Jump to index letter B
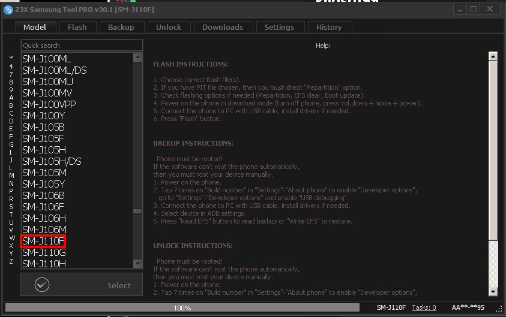Viewport: 506px width, 317px height. click(11, 105)
